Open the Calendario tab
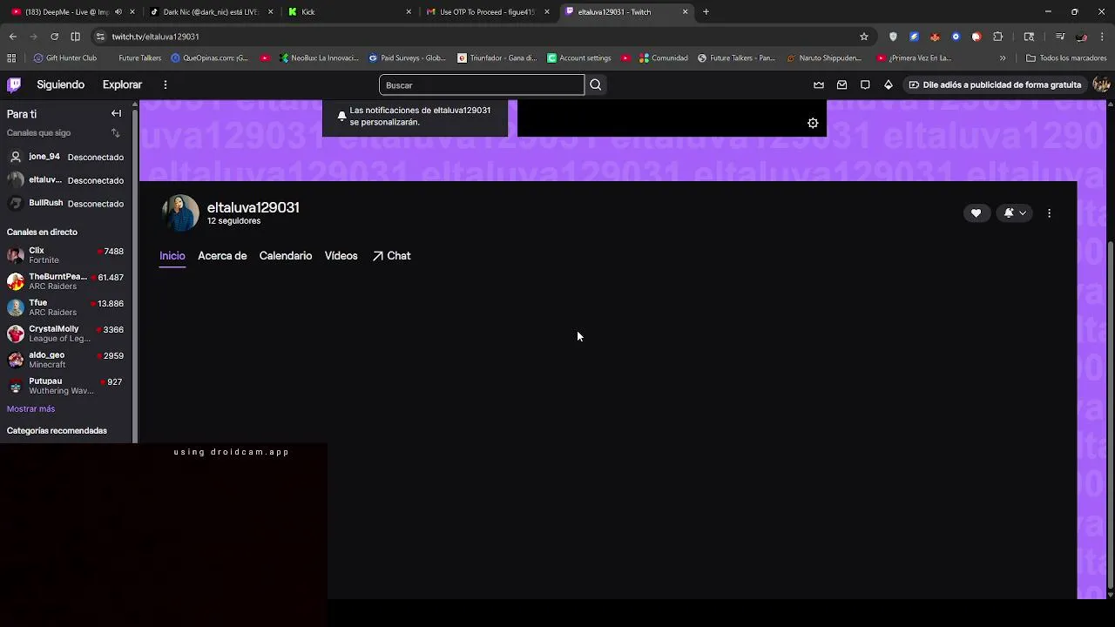1115x627 pixels. pos(286,256)
